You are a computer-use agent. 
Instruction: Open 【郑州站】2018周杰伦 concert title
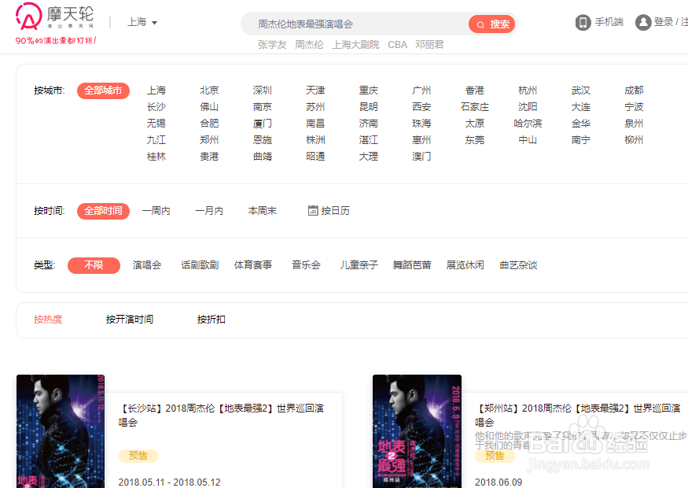pyautogui.click(x=578, y=415)
